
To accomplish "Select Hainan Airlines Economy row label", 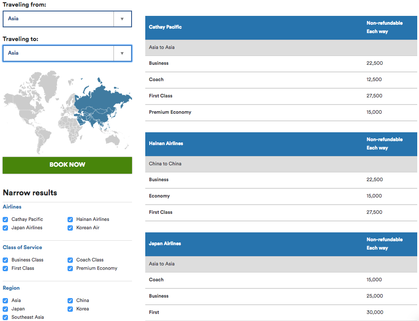I will pos(159,196).
